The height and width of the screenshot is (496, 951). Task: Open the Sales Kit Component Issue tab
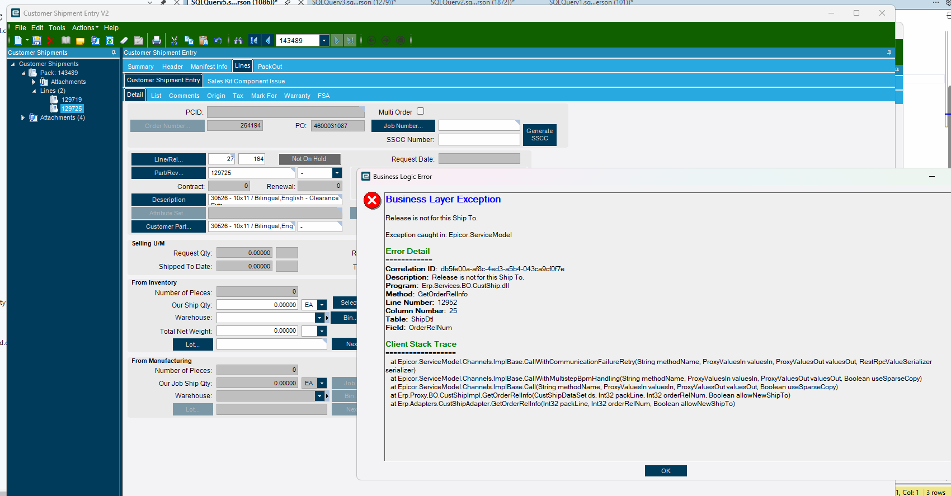(246, 81)
